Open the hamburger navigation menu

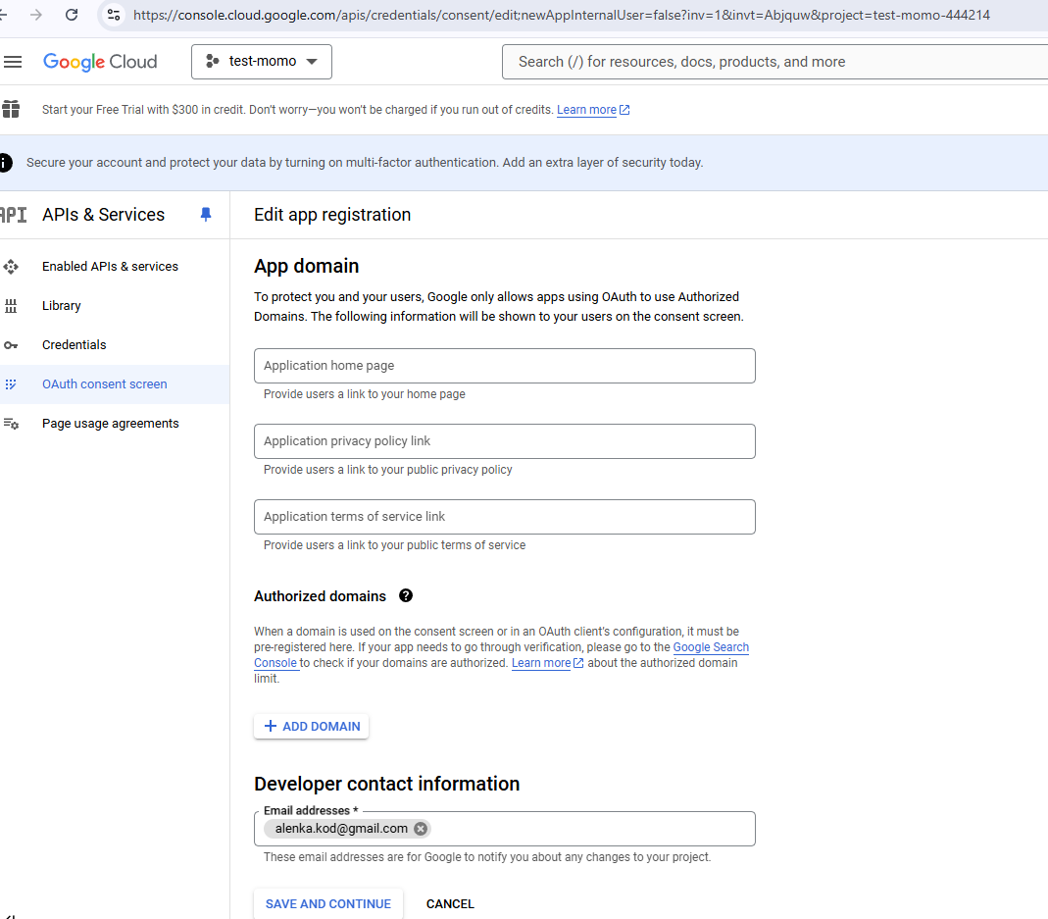[x=13, y=62]
